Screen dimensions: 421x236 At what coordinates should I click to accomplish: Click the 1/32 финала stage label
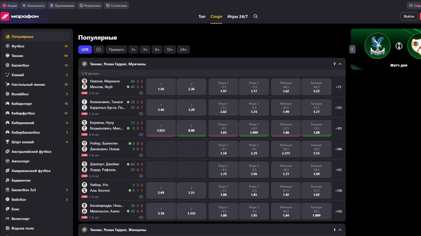point(90,74)
